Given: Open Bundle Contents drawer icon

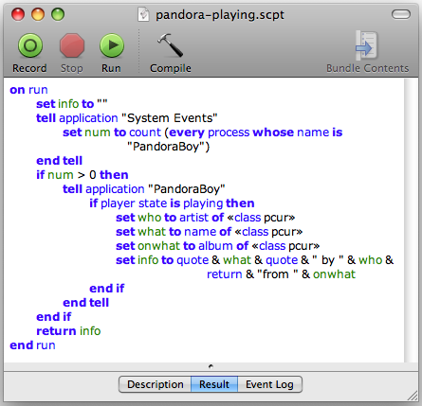Looking at the screenshot, I should 367,45.
